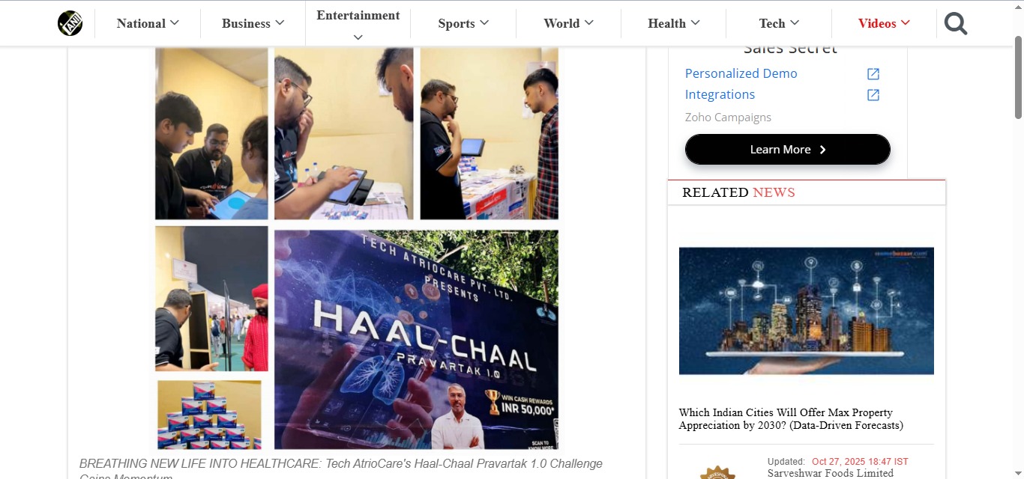Image resolution: width=1024 pixels, height=479 pixels.
Task: Open the Indian cities property appreciation headline
Action: (791, 419)
